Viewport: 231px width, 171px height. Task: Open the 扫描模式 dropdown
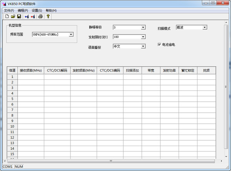(x=204, y=28)
